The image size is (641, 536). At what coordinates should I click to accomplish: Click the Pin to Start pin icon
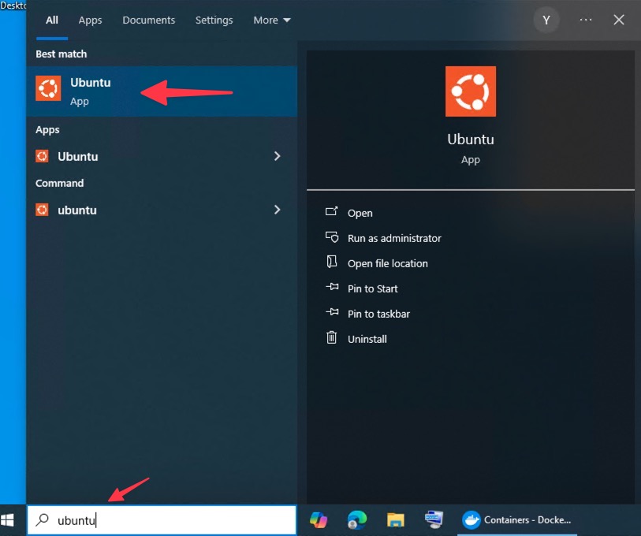tap(332, 287)
